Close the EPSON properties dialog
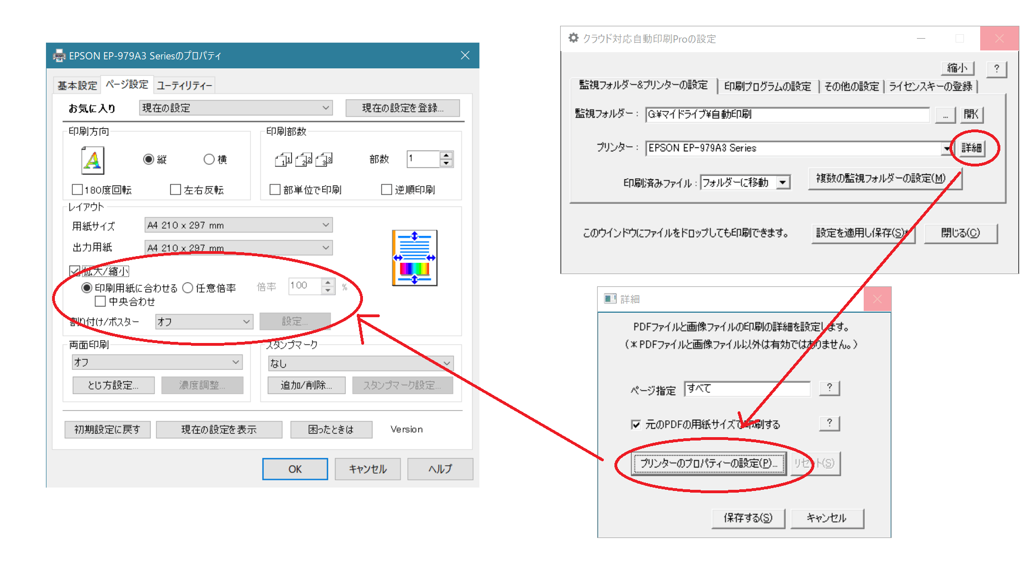This screenshot has height=561, width=1025. click(x=465, y=55)
